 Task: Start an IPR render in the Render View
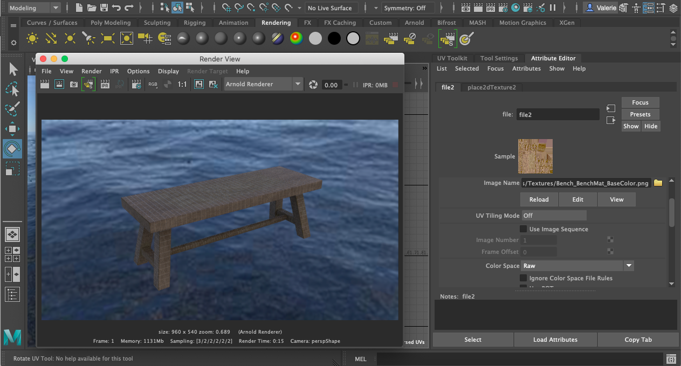(105, 84)
